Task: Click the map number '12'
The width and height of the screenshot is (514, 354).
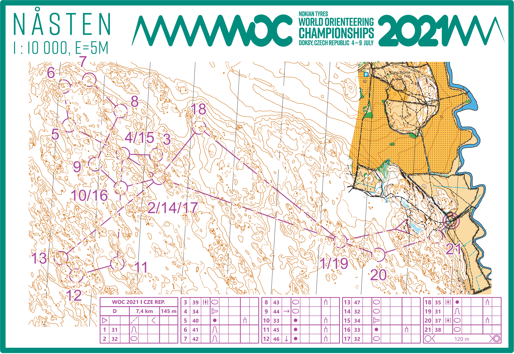Action: point(74,296)
